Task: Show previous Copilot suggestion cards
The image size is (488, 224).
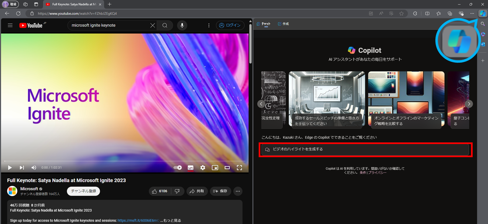Action: (261, 104)
